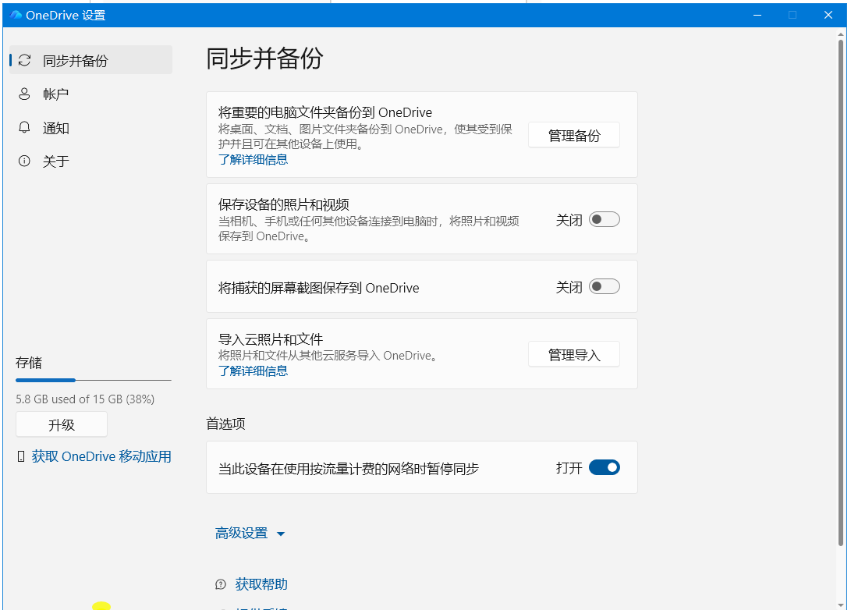Click the arrow next to 高级设置

click(281, 534)
